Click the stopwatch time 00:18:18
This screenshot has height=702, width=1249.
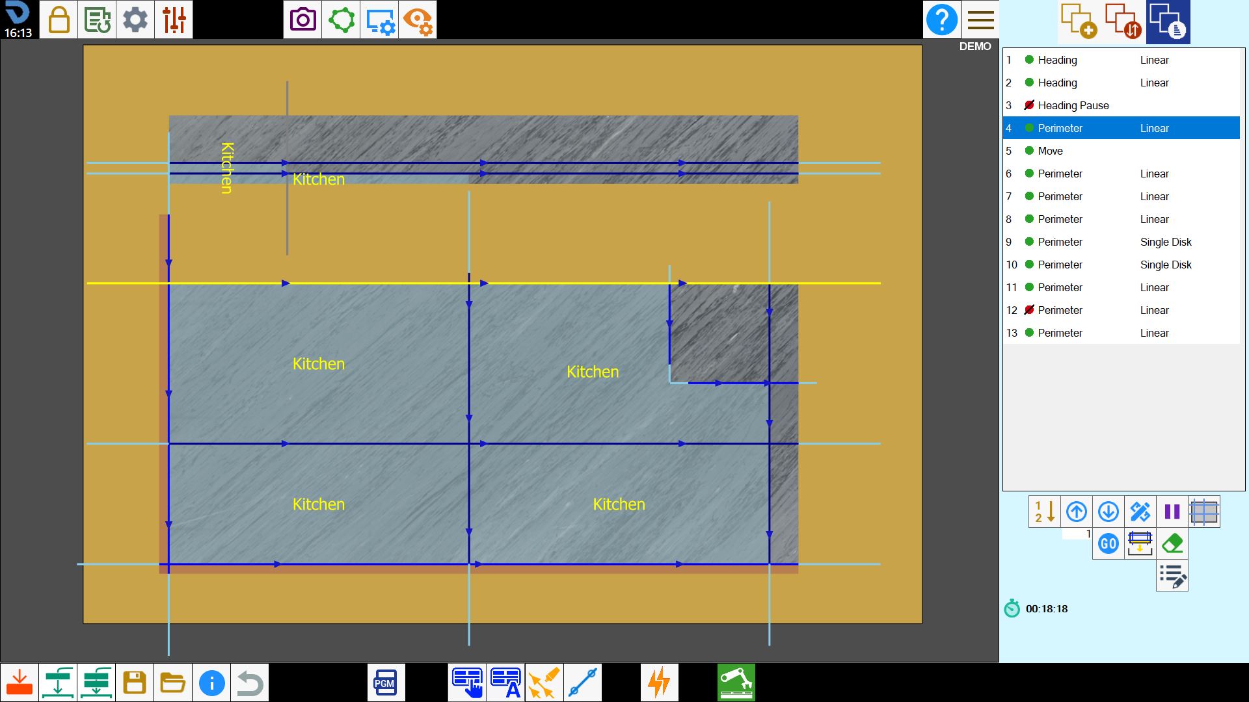coord(1047,609)
